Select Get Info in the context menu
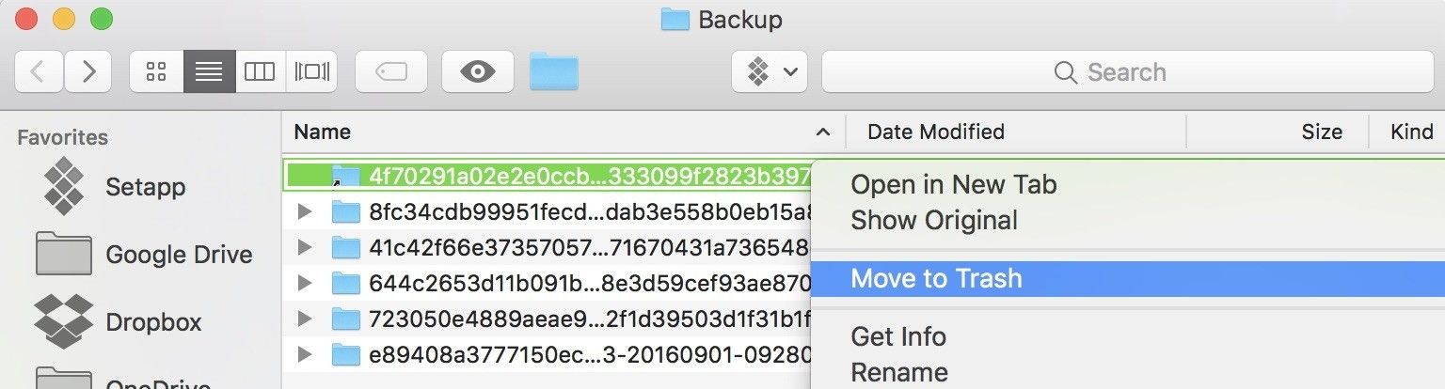This screenshot has height=389, width=1445. 897,336
